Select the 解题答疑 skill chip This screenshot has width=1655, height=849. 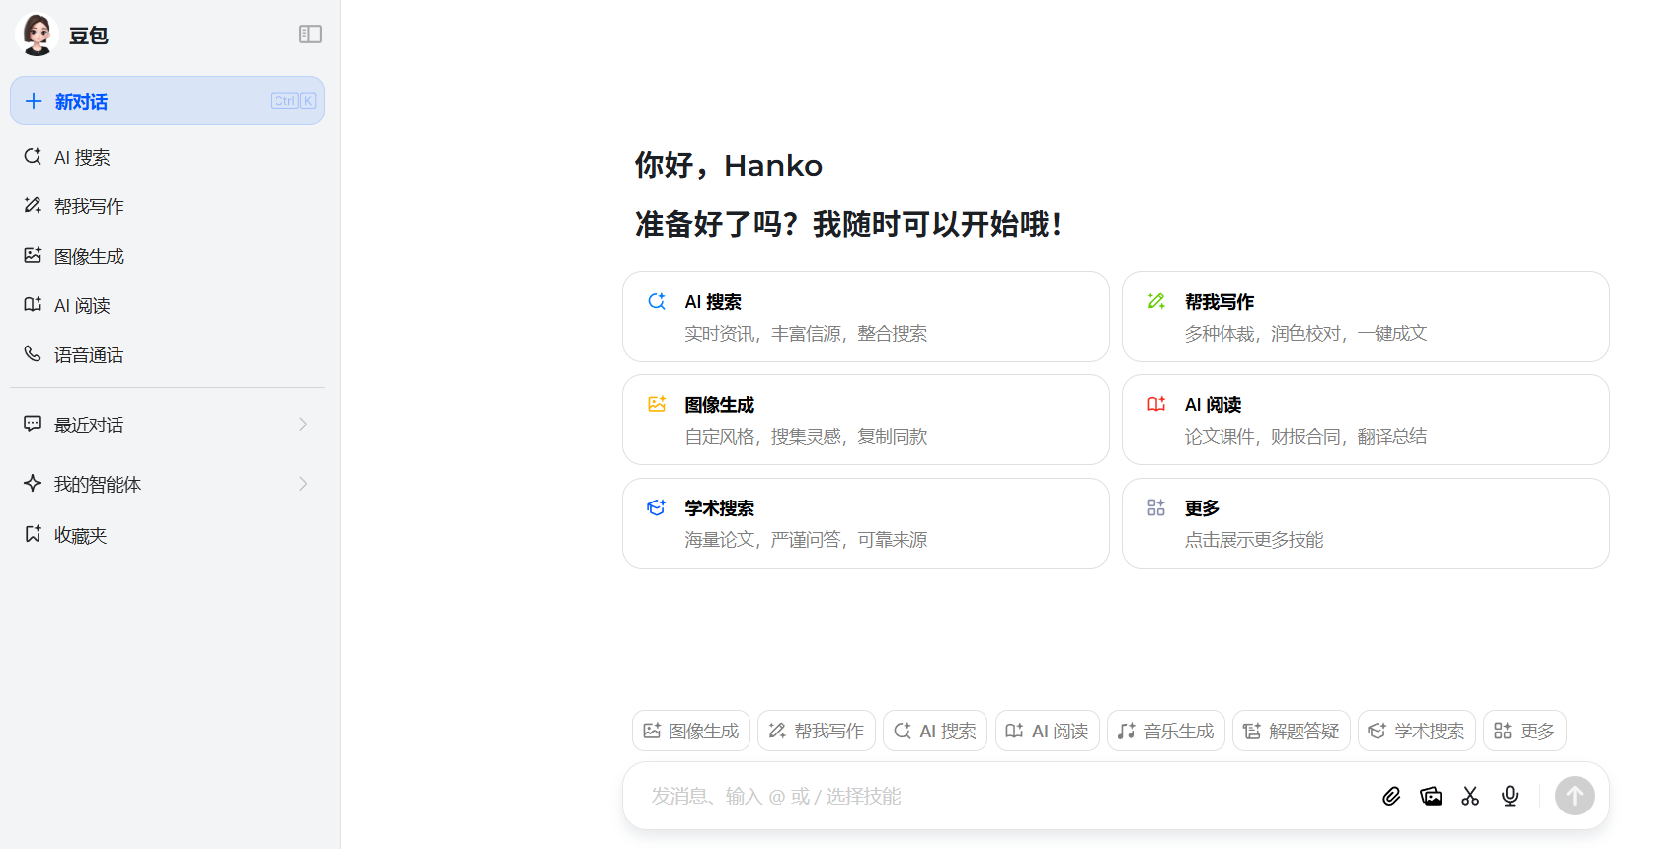coord(1292,731)
